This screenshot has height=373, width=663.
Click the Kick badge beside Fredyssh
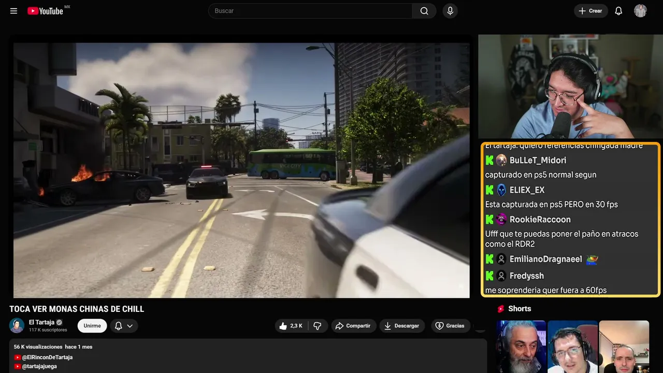[x=489, y=276]
